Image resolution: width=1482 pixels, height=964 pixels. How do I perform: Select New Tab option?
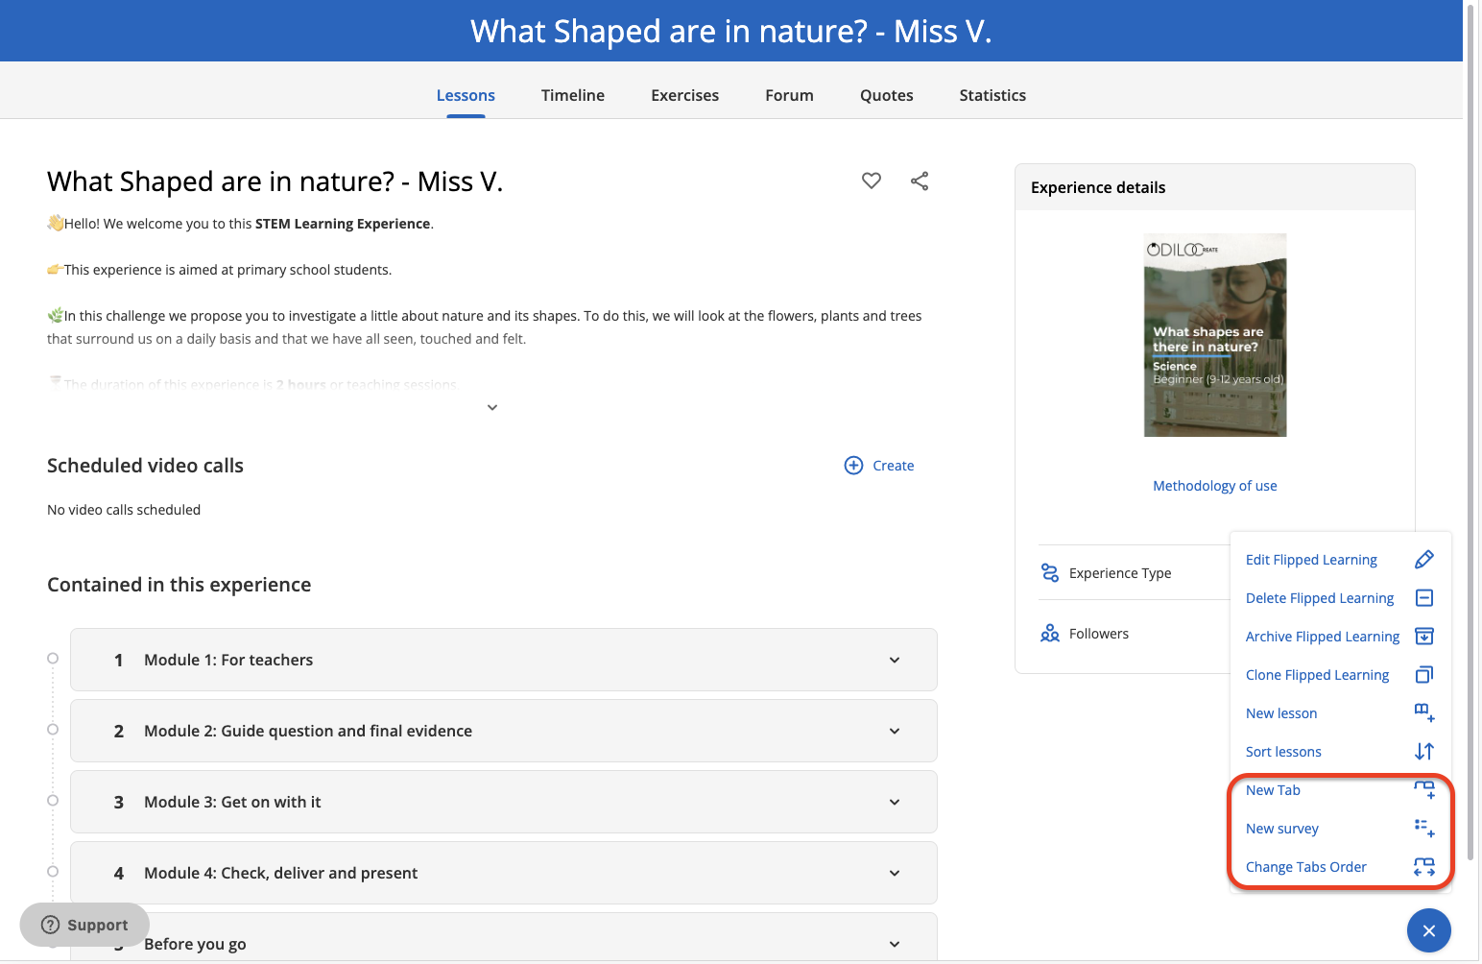pos(1273,790)
